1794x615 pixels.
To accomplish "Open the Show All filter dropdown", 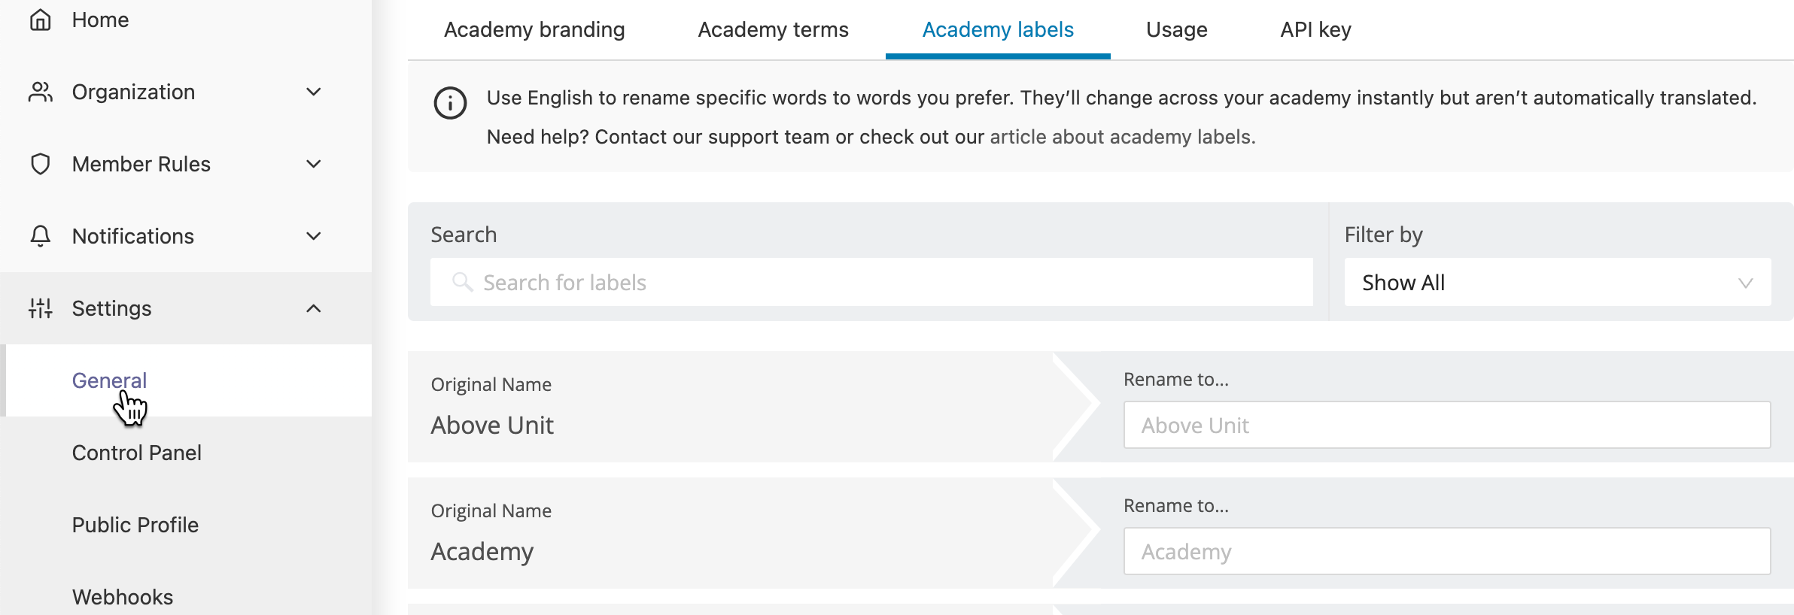I will click(x=1558, y=283).
